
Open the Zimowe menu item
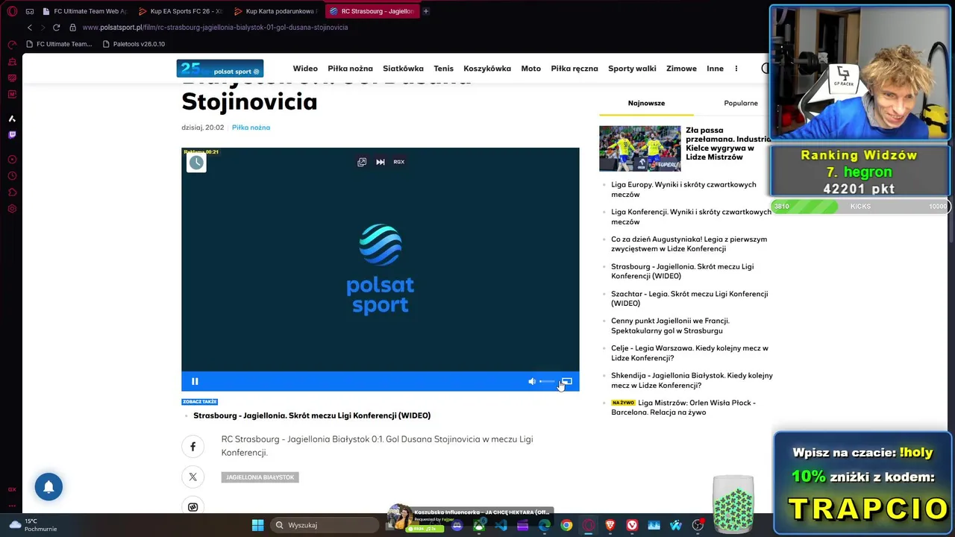pyautogui.click(x=681, y=69)
